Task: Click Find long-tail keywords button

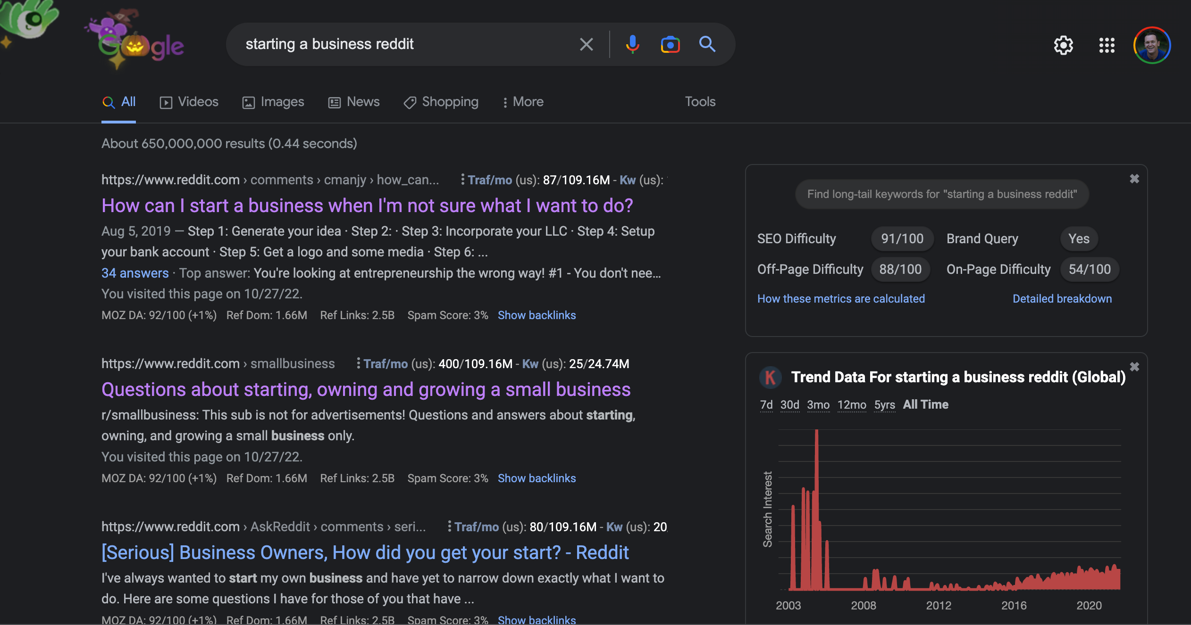Action: pos(942,194)
